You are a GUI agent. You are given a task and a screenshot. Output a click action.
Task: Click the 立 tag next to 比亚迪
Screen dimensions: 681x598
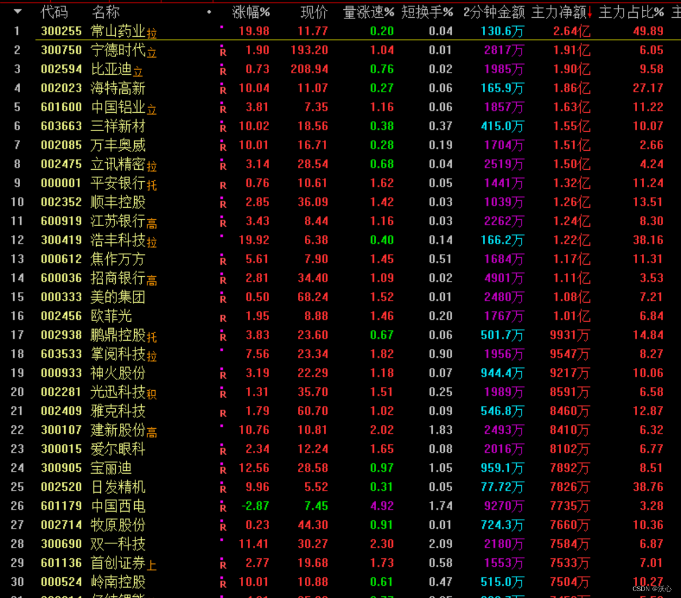pyautogui.click(x=138, y=71)
